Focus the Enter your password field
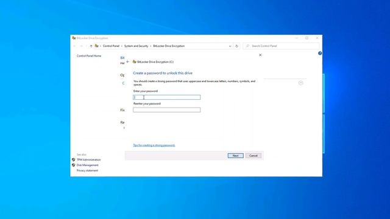 pyautogui.click(x=166, y=97)
